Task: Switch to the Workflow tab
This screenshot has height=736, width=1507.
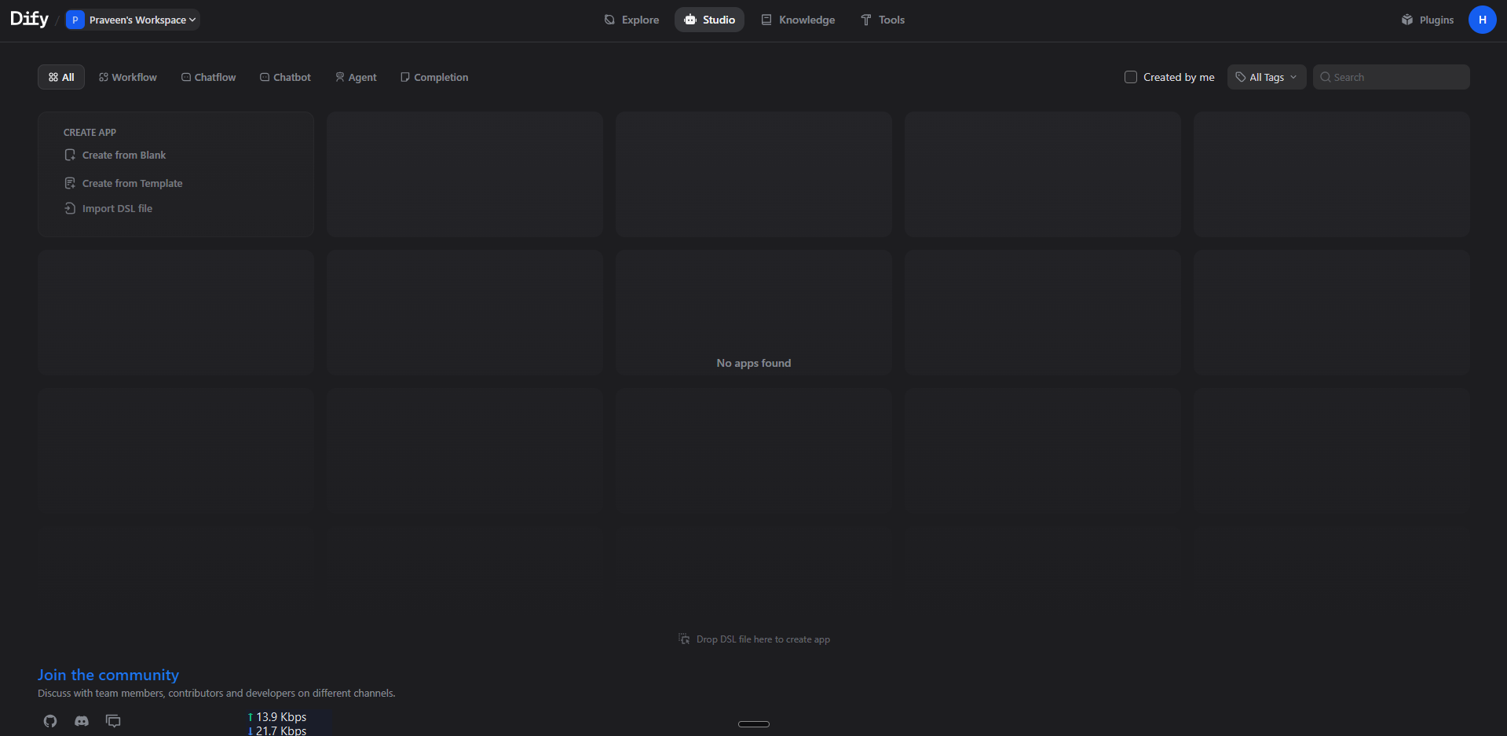Action: [x=127, y=77]
